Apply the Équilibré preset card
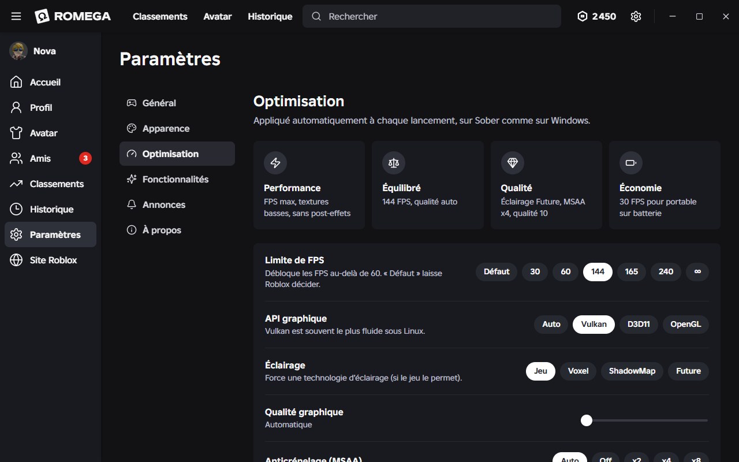This screenshot has height=462, width=739. (428, 185)
